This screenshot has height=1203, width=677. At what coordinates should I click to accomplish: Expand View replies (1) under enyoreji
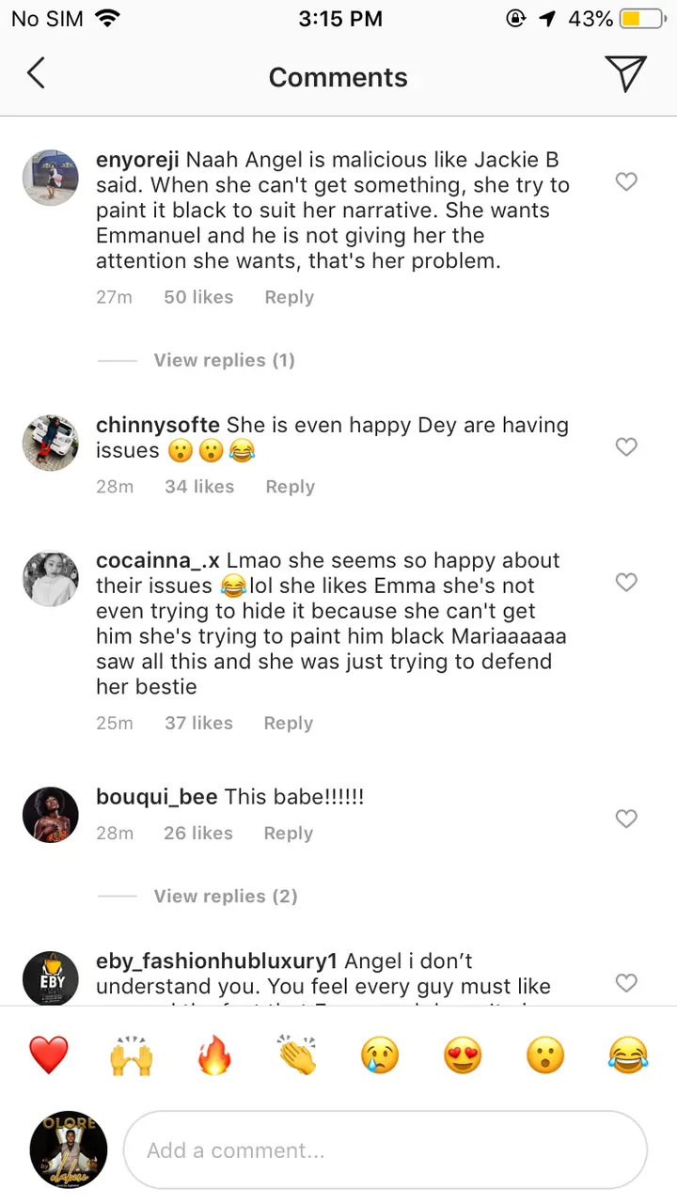[x=224, y=360]
